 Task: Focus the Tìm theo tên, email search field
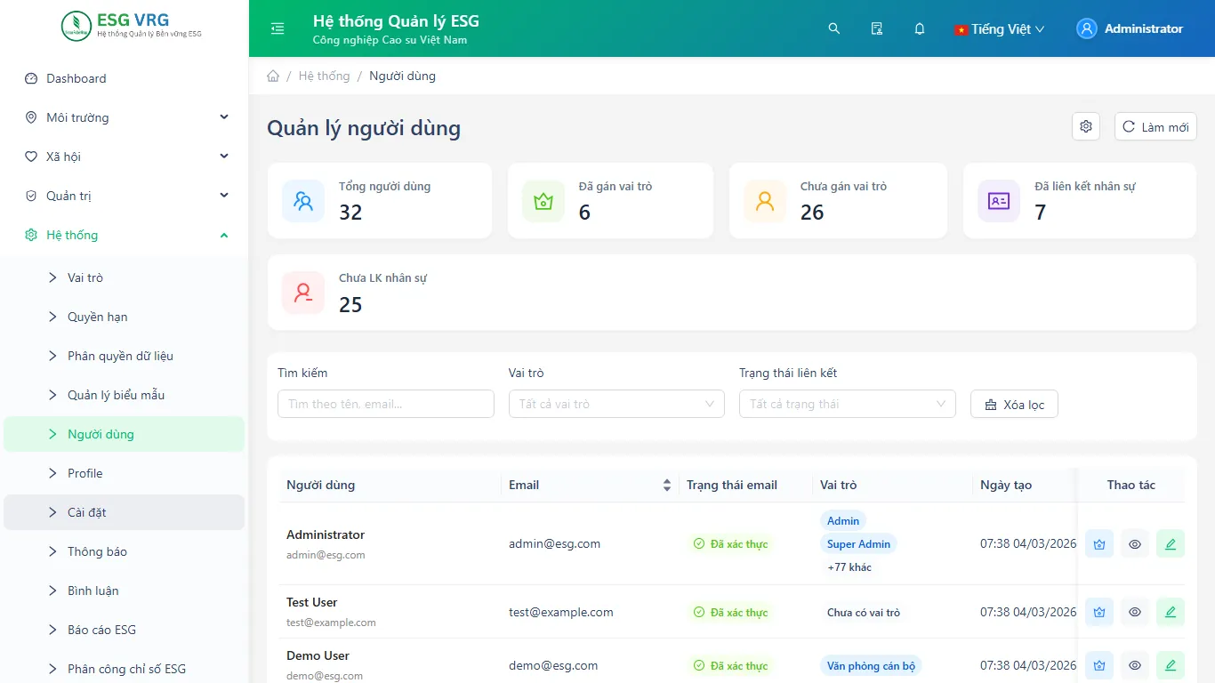(386, 404)
